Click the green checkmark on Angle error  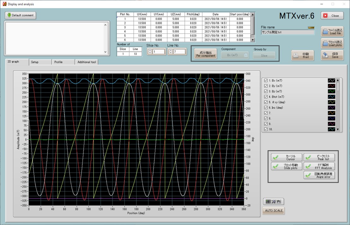[308, 175]
